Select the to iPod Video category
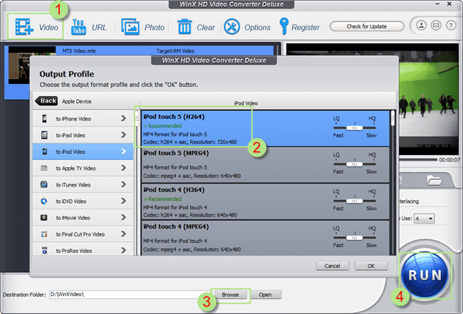The image size is (463, 314). (x=83, y=152)
